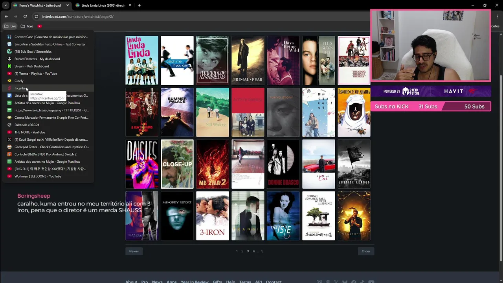Open the Summer Palace poster
The width and height of the screenshot is (503, 283).
pos(177,112)
